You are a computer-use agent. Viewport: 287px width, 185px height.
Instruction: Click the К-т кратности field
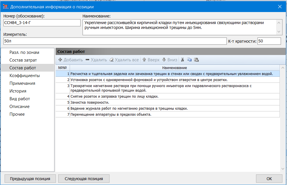click(269, 41)
